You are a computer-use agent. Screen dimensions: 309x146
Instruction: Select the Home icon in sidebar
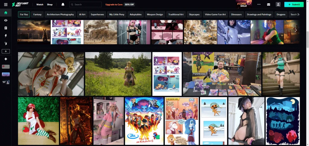pos(6,13)
